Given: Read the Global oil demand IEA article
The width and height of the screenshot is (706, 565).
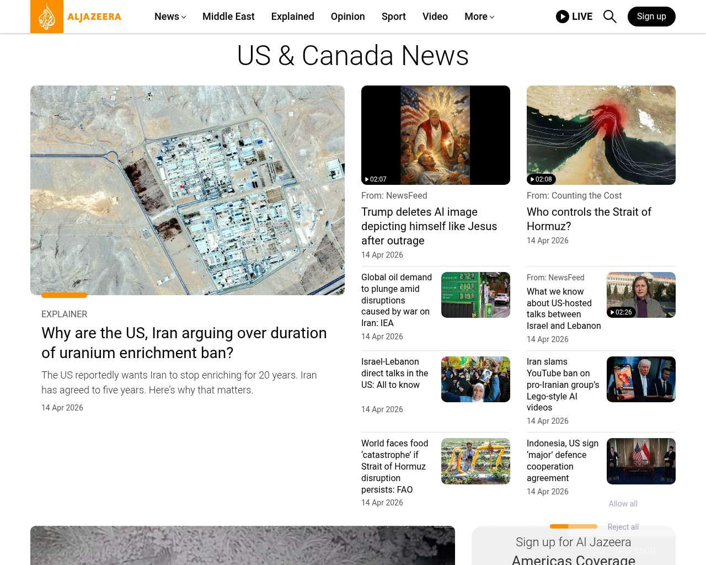Looking at the screenshot, I should 397,300.
